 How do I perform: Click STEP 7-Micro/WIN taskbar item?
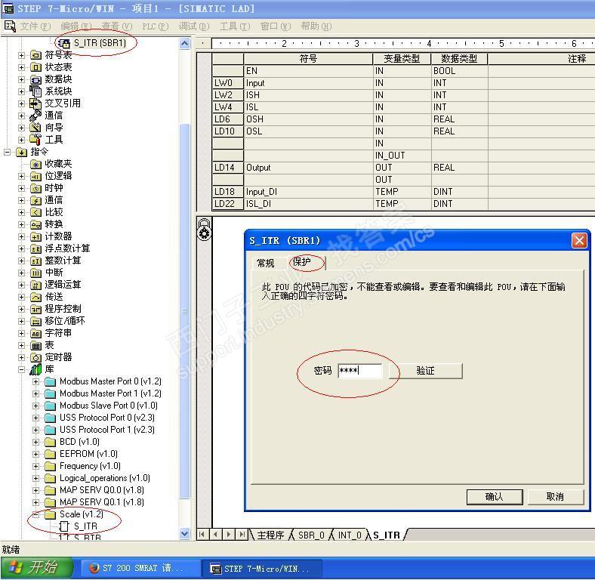point(261,568)
